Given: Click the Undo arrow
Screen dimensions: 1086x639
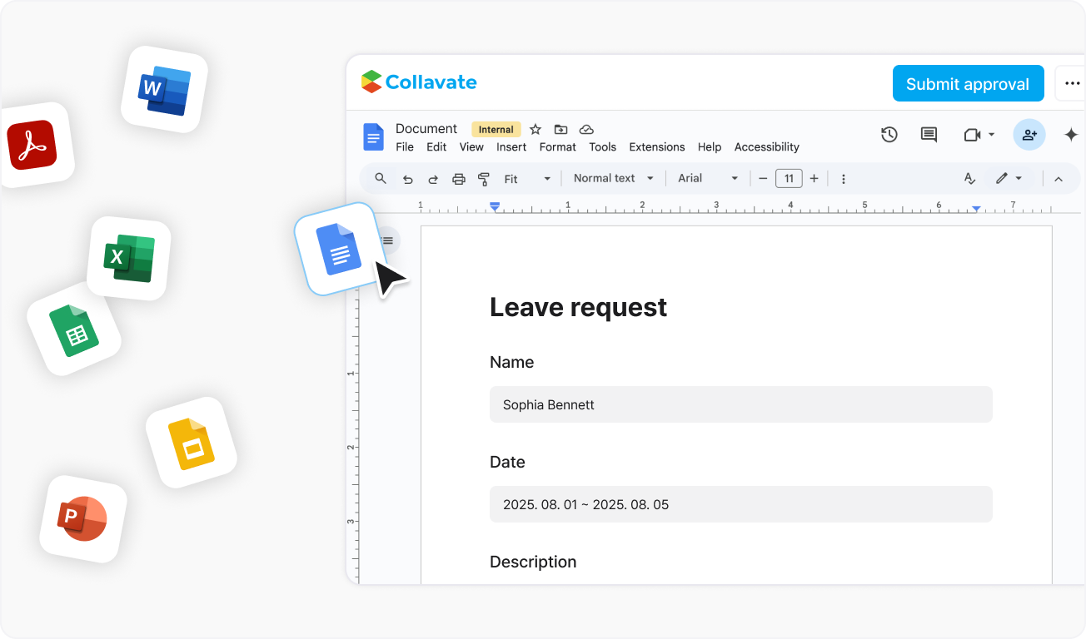Looking at the screenshot, I should click(407, 179).
